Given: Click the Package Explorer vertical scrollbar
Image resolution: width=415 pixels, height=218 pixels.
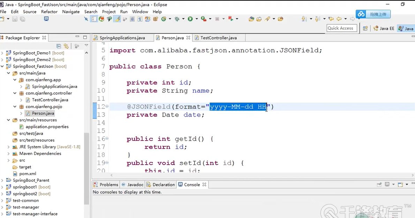Looking at the screenshot, I should point(86,168).
